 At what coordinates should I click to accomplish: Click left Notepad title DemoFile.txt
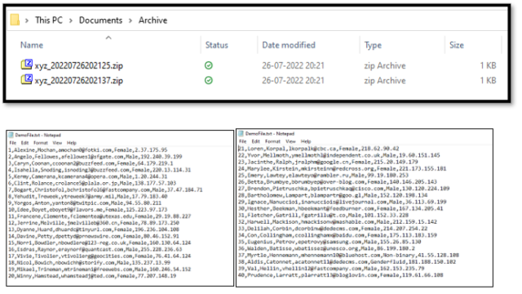(x=38, y=135)
